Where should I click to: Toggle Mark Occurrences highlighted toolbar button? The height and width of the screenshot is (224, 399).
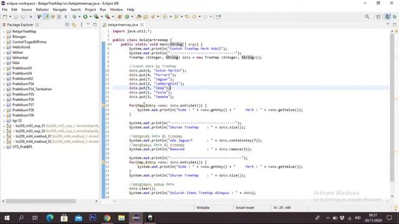[x=46, y=17]
